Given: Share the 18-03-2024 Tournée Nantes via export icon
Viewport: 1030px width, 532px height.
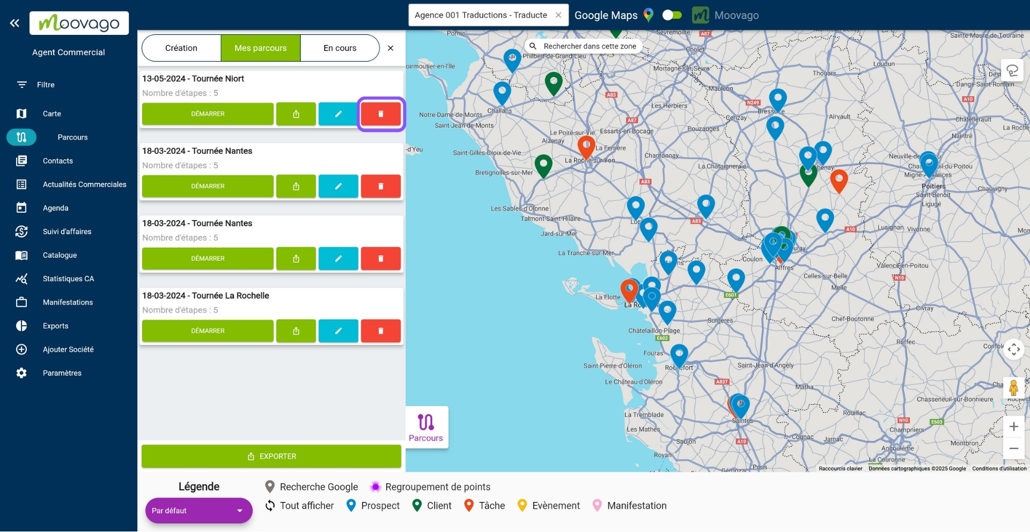Looking at the screenshot, I should coord(296,186).
